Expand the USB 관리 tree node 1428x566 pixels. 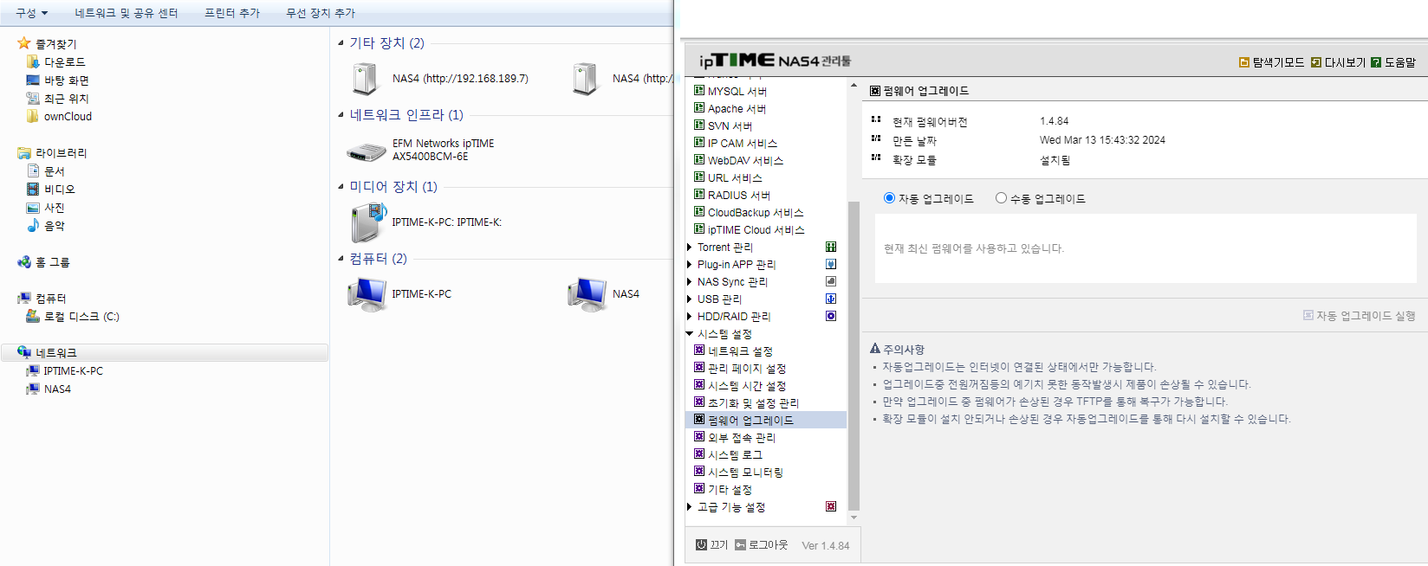click(690, 299)
